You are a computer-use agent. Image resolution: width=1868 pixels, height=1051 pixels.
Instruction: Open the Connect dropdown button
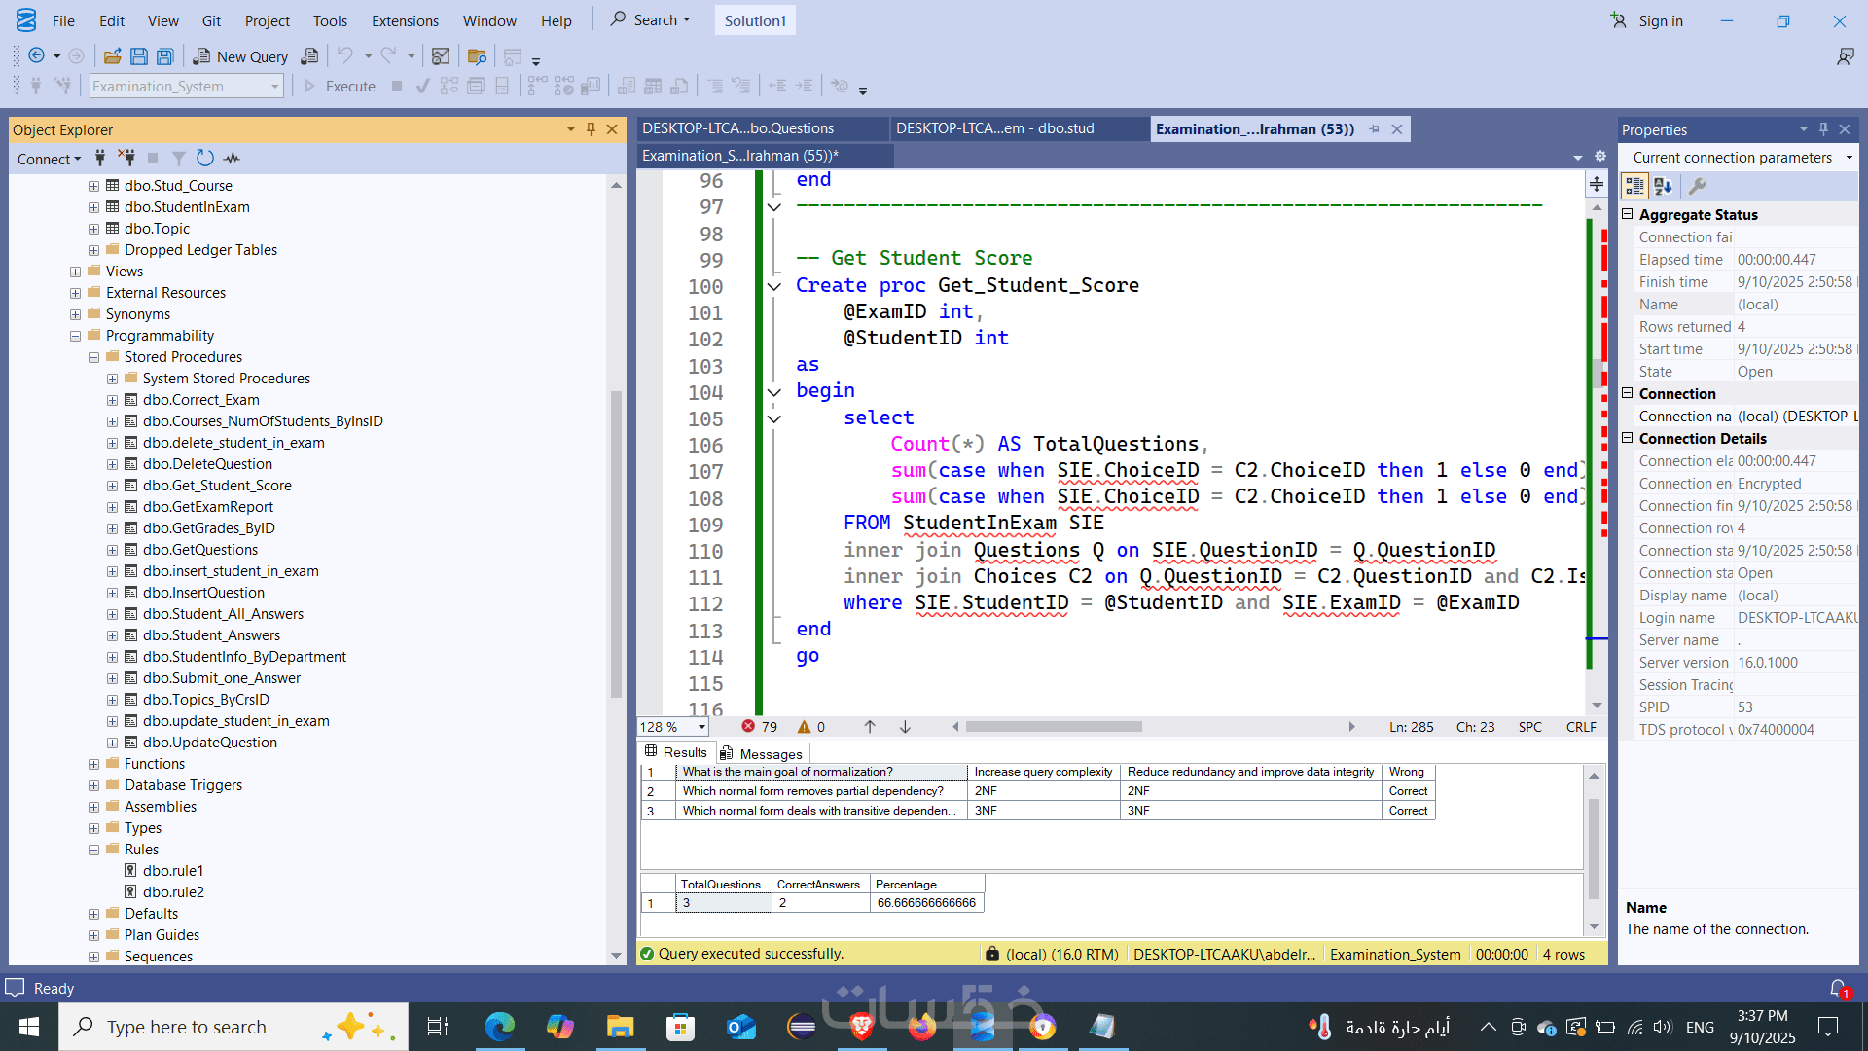click(x=49, y=159)
